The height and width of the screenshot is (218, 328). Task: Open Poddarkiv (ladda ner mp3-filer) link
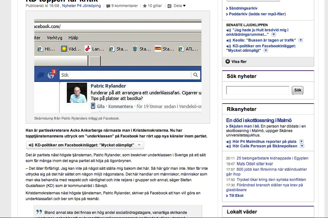[257, 14]
